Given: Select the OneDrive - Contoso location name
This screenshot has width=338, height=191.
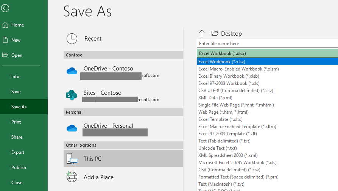Looking at the screenshot, I should click(108, 69).
